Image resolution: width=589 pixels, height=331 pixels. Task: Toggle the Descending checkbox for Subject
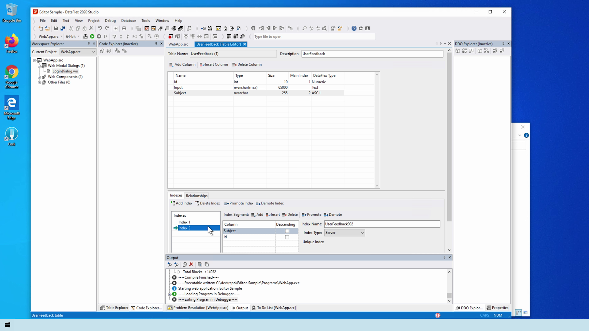point(287,231)
